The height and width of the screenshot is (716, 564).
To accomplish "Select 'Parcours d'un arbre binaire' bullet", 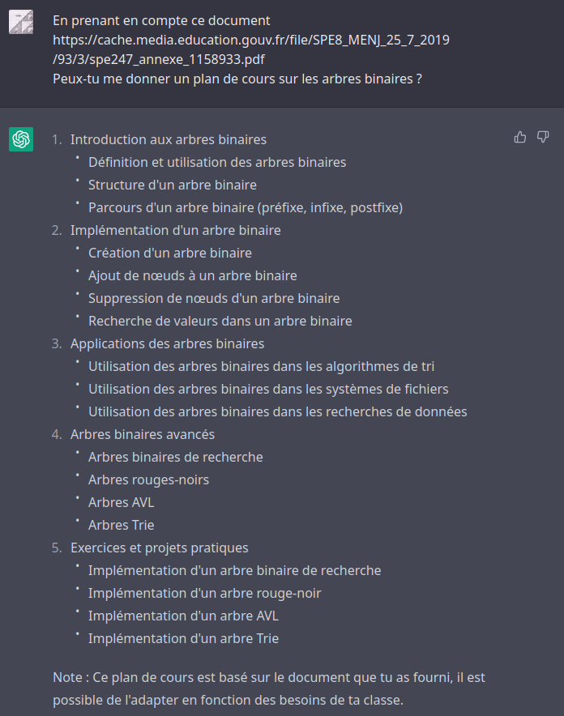I will 246,207.
